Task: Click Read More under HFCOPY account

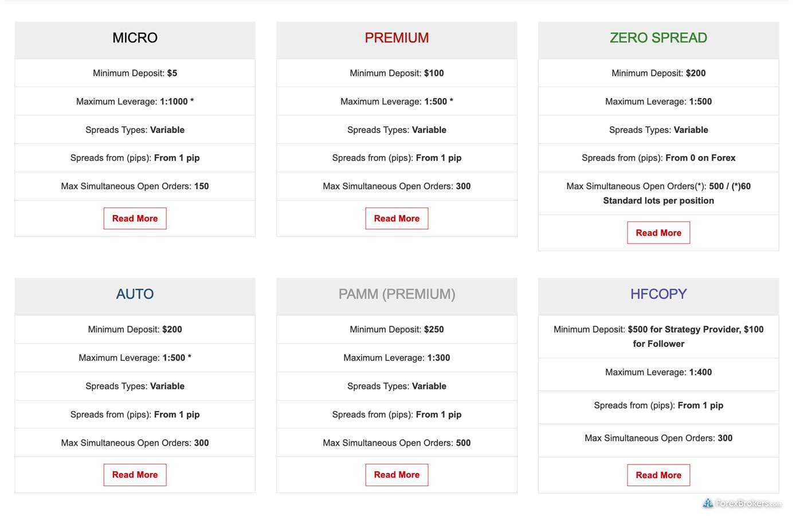Action: (658, 475)
